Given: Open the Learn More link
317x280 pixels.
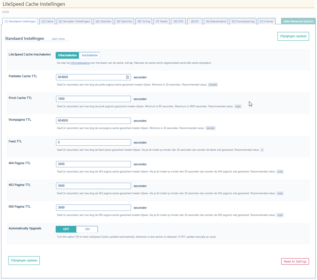Looking at the screenshot, I should click(58, 39).
